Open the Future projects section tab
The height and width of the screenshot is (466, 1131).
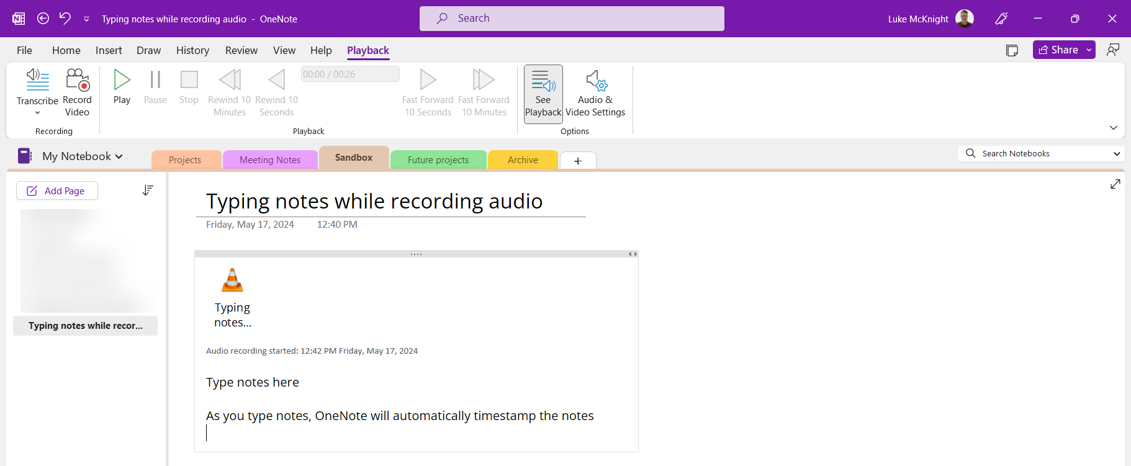point(438,159)
